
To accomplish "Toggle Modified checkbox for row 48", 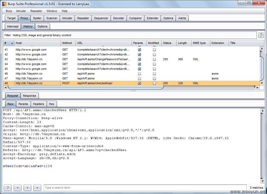I will (154, 83).
